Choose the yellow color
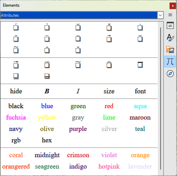177x176 pixels. point(47,117)
